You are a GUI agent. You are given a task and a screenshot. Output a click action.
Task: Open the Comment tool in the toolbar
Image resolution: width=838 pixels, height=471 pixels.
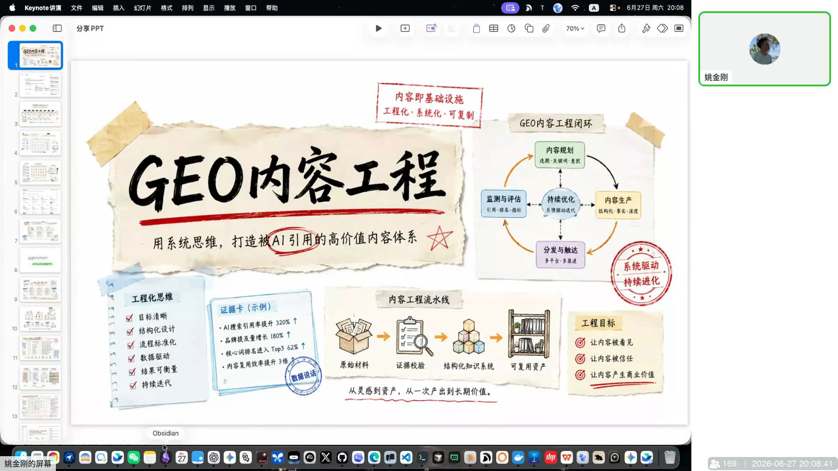coord(601,28)
